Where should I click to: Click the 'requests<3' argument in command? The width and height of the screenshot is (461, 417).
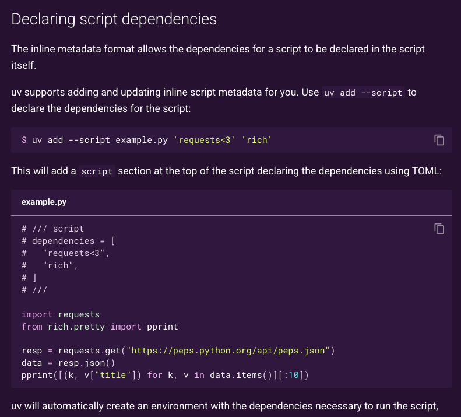pos(205,140)
